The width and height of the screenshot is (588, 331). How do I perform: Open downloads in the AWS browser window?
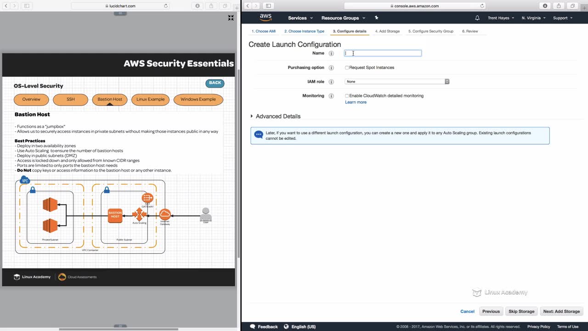click(x=545, y=6)
